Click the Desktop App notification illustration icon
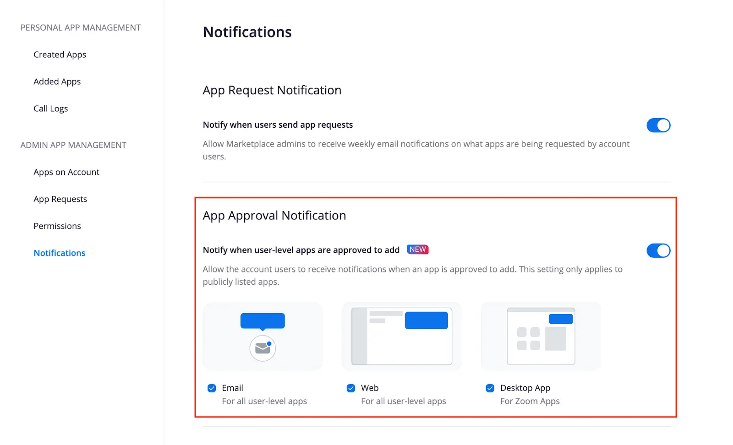The width and height of the screenshot is (733, 445). coord(540,336)
